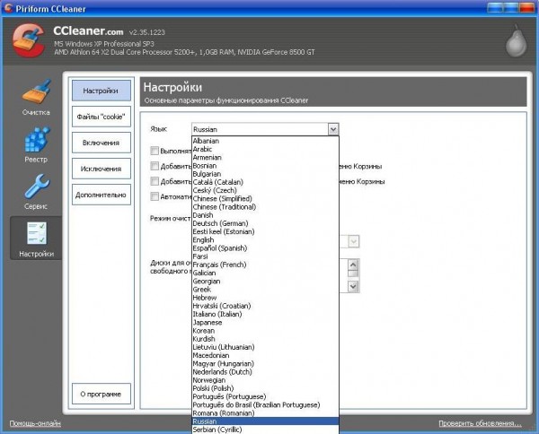The image size is (539, 434).
Task: Collapse the language dropdown arrow
Action: [x=333, y=129]
